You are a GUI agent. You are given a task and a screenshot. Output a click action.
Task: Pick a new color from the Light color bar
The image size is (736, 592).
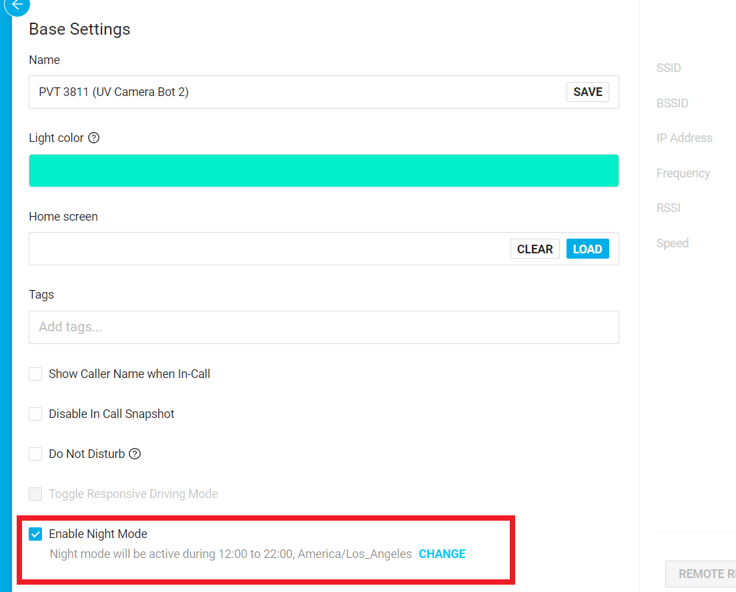[x=324, y=171]
